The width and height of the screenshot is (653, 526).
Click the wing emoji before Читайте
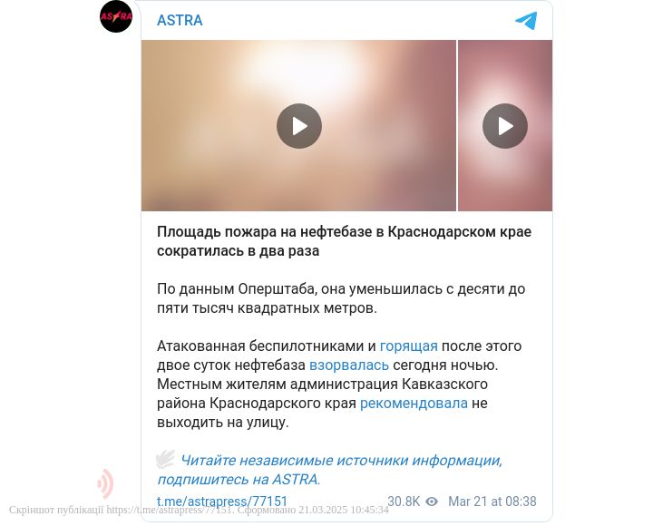tap(166, 460)
